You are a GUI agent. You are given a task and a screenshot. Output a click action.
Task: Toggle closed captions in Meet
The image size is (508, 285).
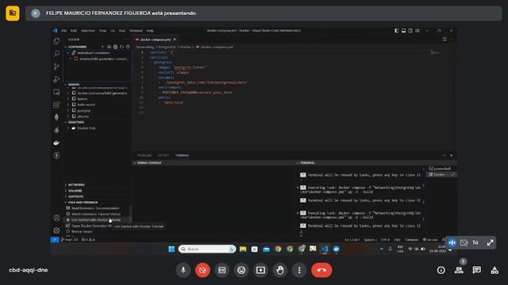[222, 270]
